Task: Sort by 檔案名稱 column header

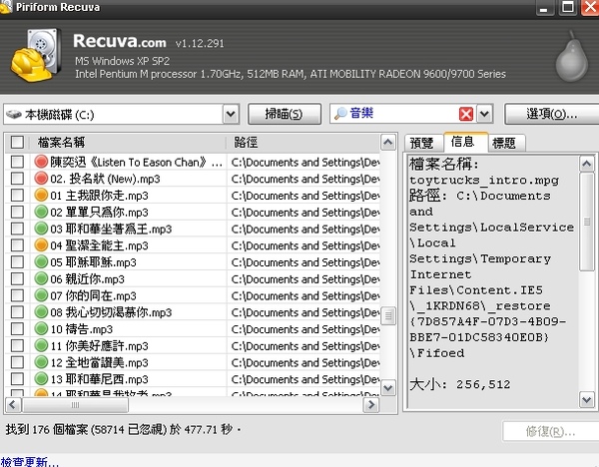Action: tap(127, 143)
